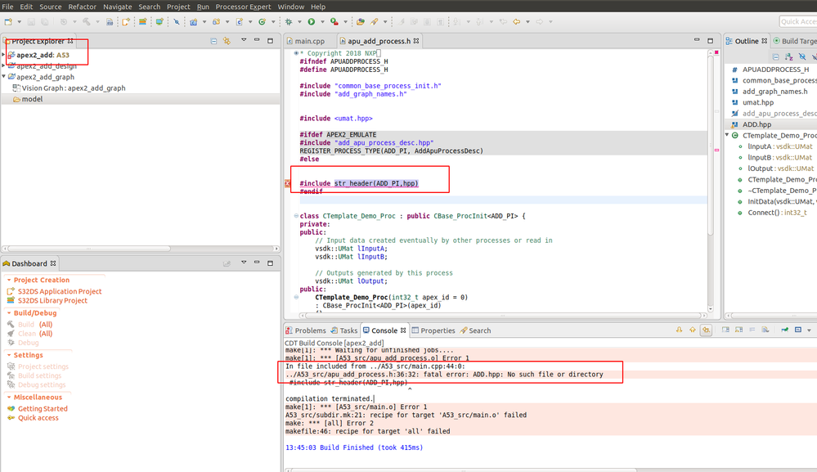
Task: Open the Refactor menu
Action: [x=83, y=7]
